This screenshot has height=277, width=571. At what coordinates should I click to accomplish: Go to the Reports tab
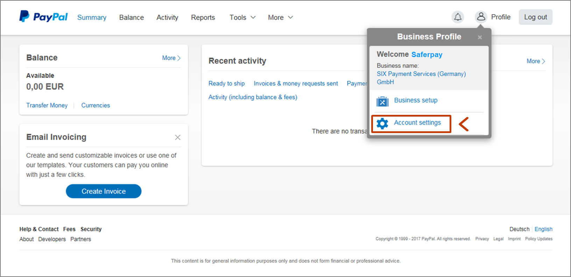click(x=203, y=17)
